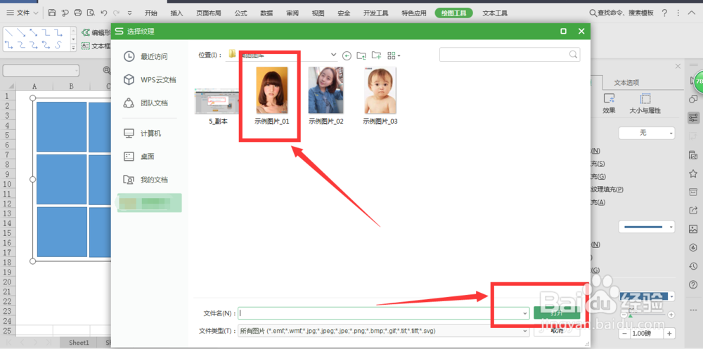Viewport: 703px width, 349px height.
Task: Select 桌面 in dialog sidebar
Action: pos(139,157)
